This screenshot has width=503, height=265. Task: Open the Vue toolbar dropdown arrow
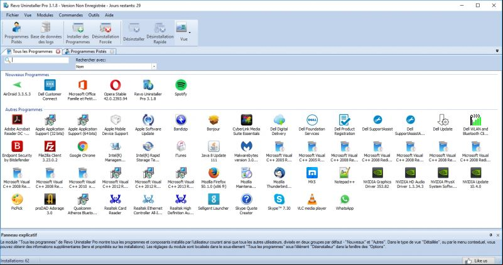click(190, 33)
